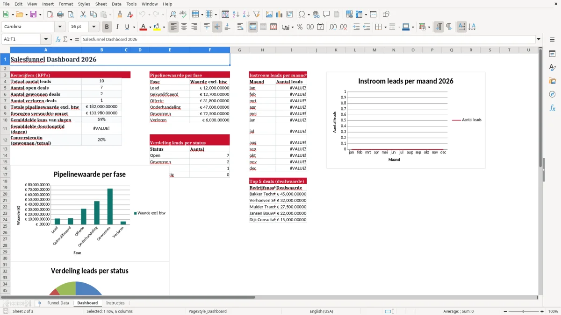This screenshot has width=561, height=315.
Task: Open the sidebar Navigator compass icon
Action: [x=552, y=94]
